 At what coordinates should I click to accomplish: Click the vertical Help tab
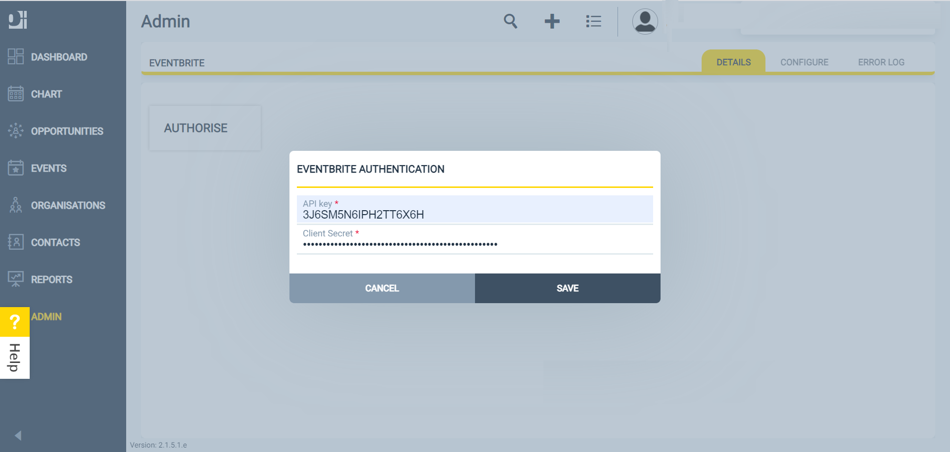point(15,358)
